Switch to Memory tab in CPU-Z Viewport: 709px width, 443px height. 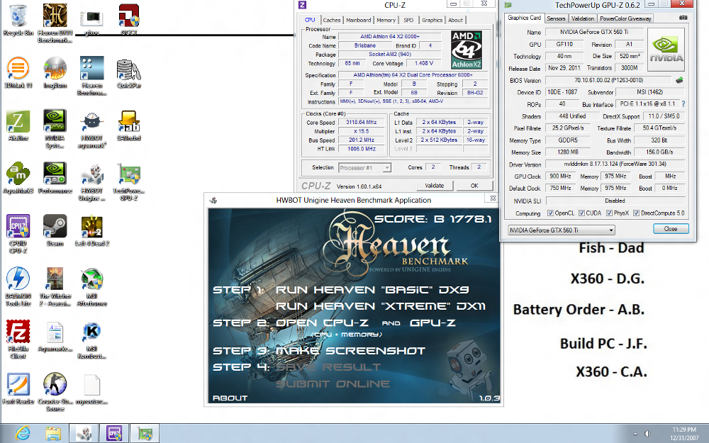tap(386, 20)
